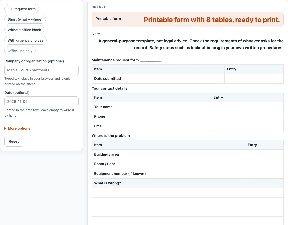Image resolution: width=288 pixels, height=225 pixels.
Task: Click the general-purpose template disclaimer text
Action: 191,44
